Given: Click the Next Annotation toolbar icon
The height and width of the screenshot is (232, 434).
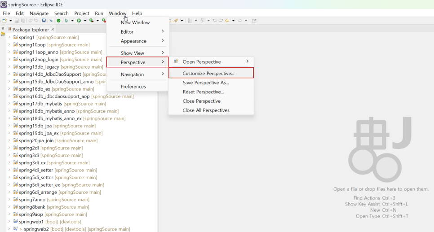Looking at the screenshot, I should 190,21.
